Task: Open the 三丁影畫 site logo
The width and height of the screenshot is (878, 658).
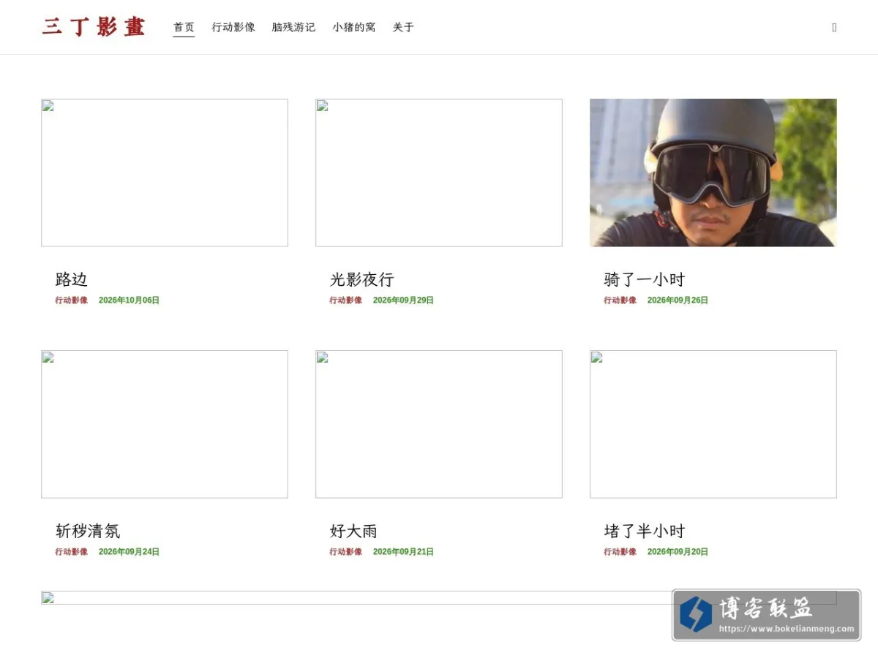Action: pyautogui.click(x=94, y=27)
